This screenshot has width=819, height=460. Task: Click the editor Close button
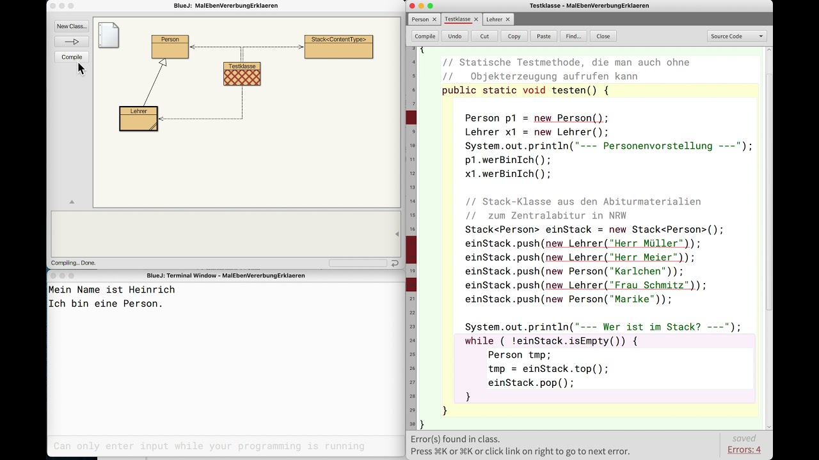pos(603,36)
